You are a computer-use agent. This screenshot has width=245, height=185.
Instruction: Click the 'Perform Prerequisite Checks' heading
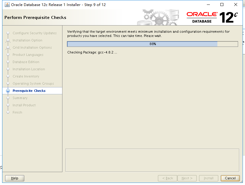coord(35,17)
